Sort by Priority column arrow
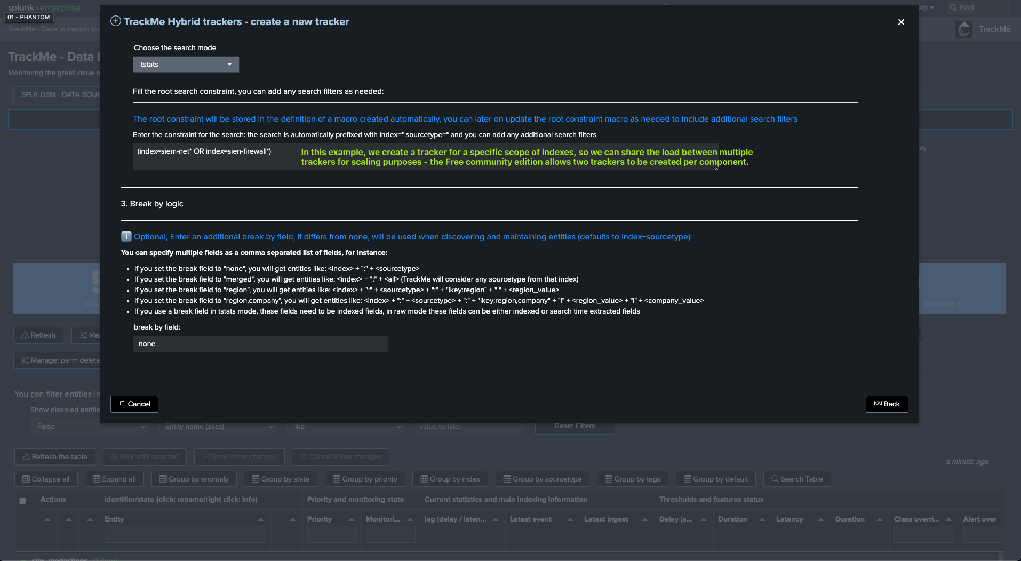 click(x=352, y=519)
